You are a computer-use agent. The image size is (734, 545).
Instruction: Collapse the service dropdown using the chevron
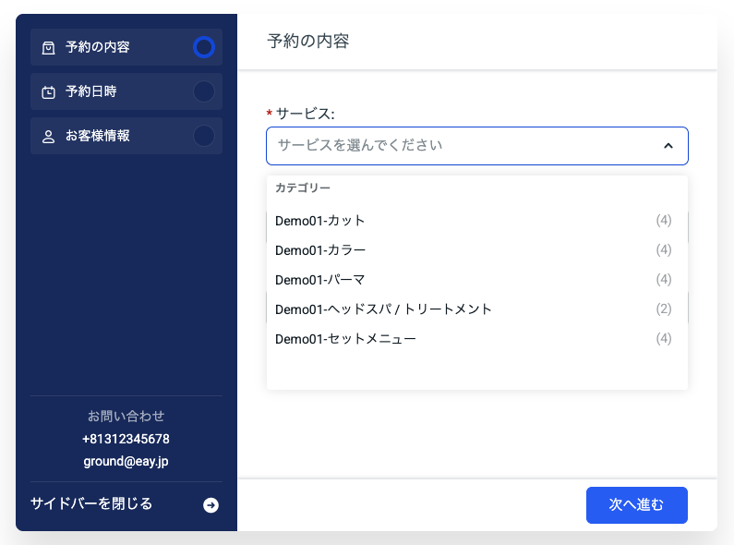coord(668,146)
